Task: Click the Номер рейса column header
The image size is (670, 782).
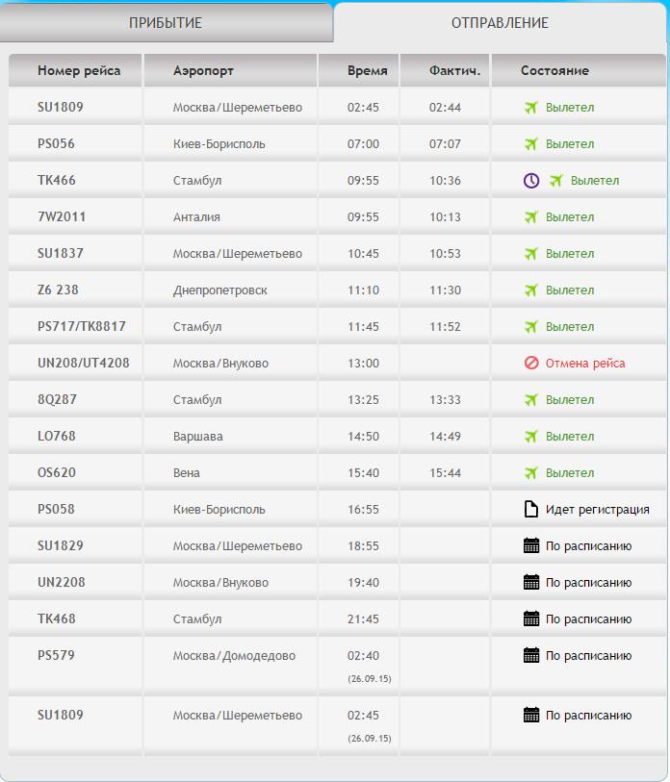Action: click(x=79, y=70)
